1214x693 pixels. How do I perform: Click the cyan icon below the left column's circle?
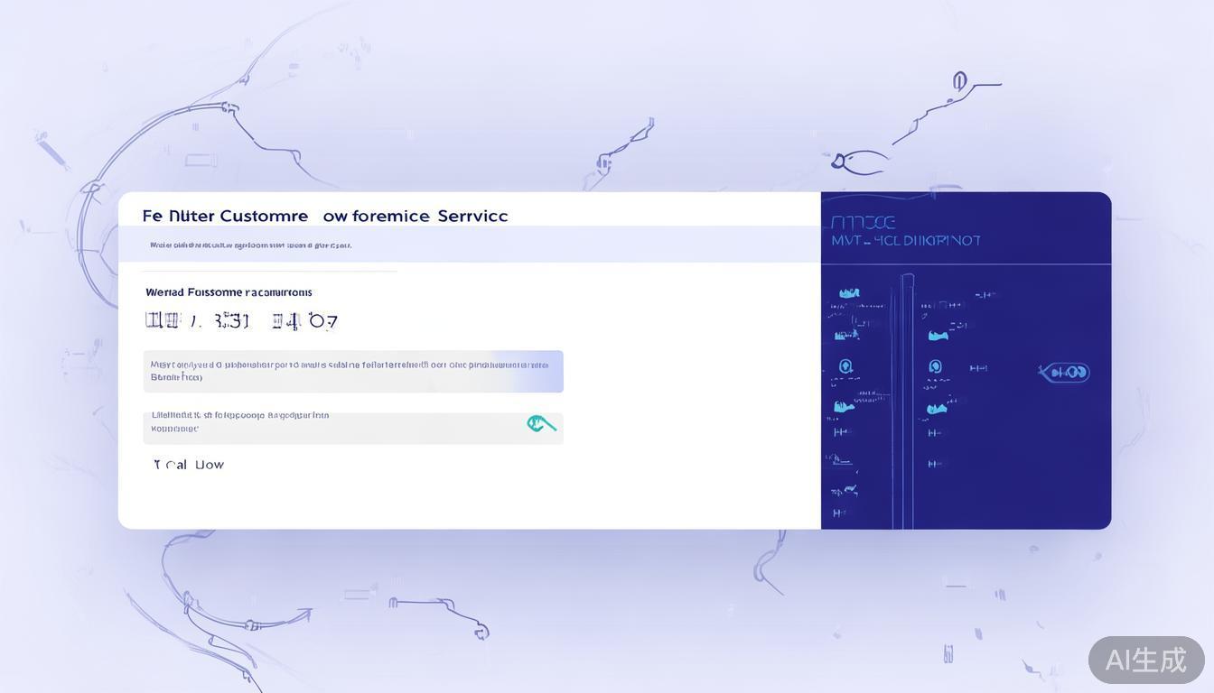point(844,407)
